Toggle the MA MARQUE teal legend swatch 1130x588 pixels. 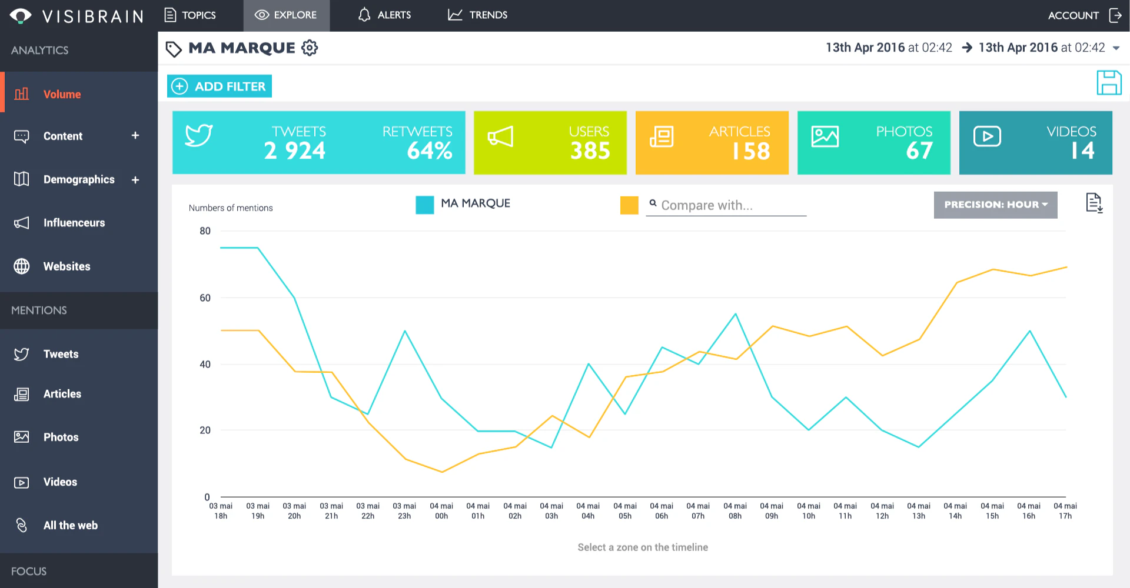[x=424, y=205]
